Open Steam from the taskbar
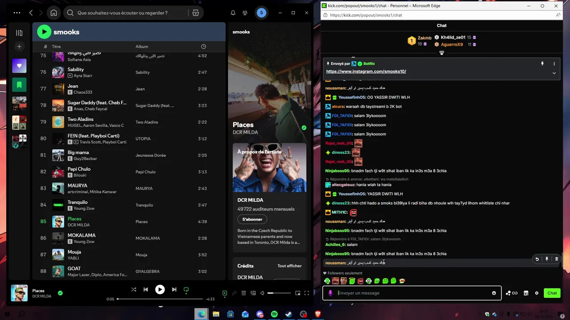The image size is (570, 320). pyautogui.click(x=289, y=314)
